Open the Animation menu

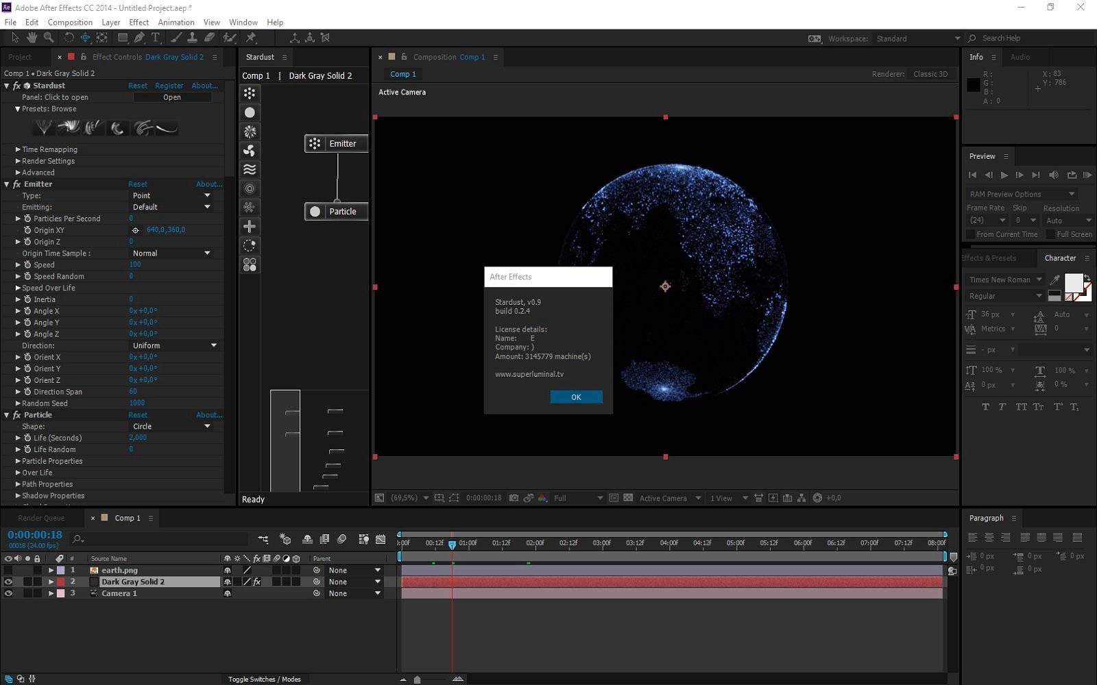point(176,22)
